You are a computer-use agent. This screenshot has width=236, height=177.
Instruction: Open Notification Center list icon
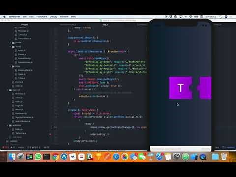231,17
